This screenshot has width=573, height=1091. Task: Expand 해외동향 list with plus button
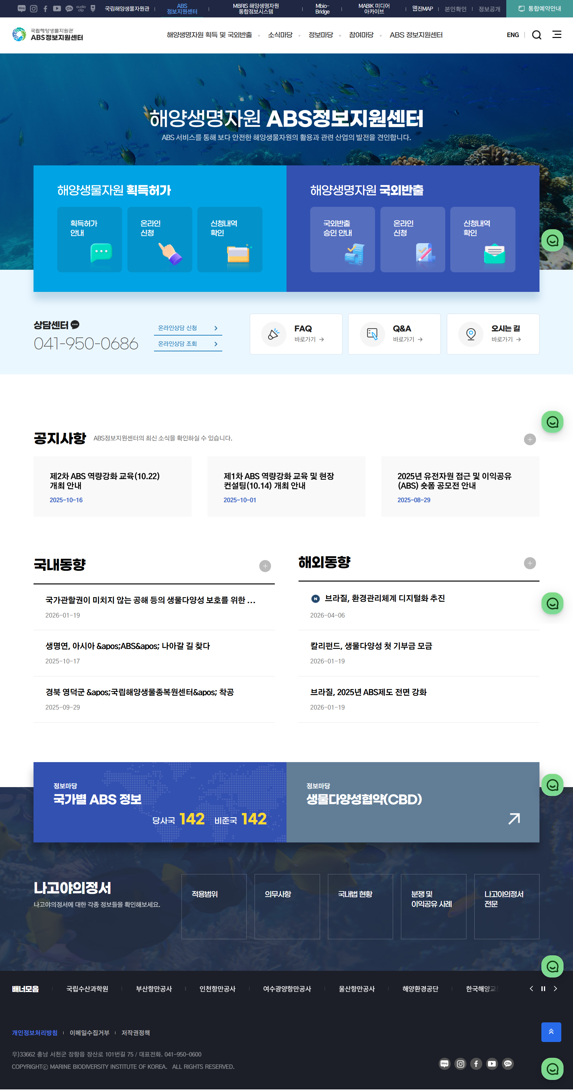pyautogui.click(x=529, y=563)
